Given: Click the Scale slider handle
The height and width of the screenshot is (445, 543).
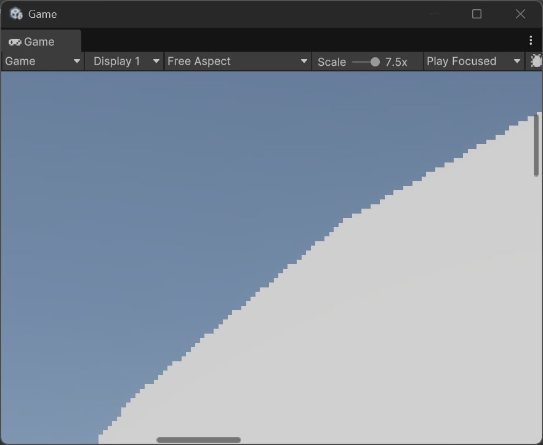Looking at the screenshot, I should [x=375, y=62].
